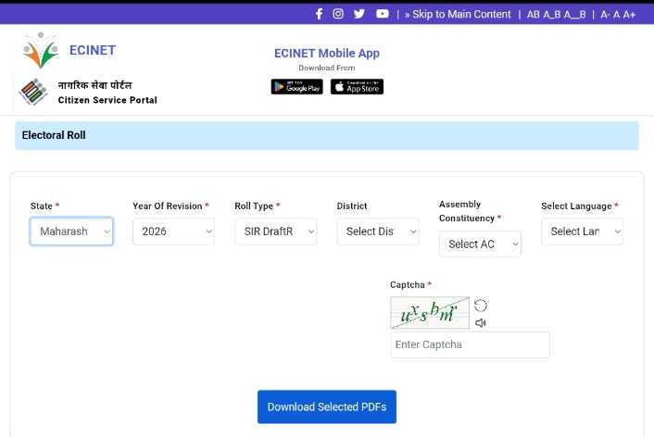This screenshot has width=654, height=437.
Task: Click the ECINET logo
Action: coord(41,50)
